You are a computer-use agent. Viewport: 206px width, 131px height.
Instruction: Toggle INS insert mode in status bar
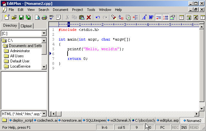[184, 127]
